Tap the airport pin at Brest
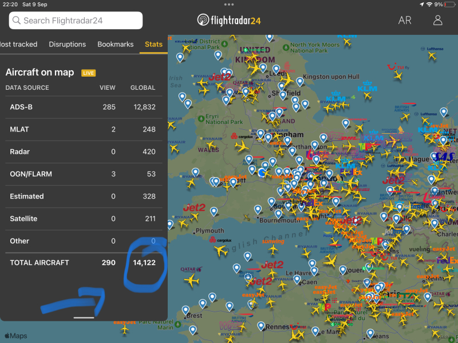Image resolution: width=458 pixels, height=343 pixels. pos(185,310)
